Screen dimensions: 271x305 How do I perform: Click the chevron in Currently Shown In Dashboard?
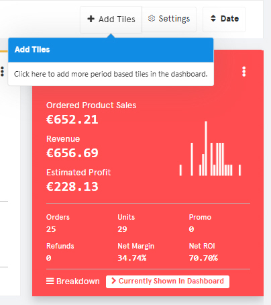(x=113, y=281)
